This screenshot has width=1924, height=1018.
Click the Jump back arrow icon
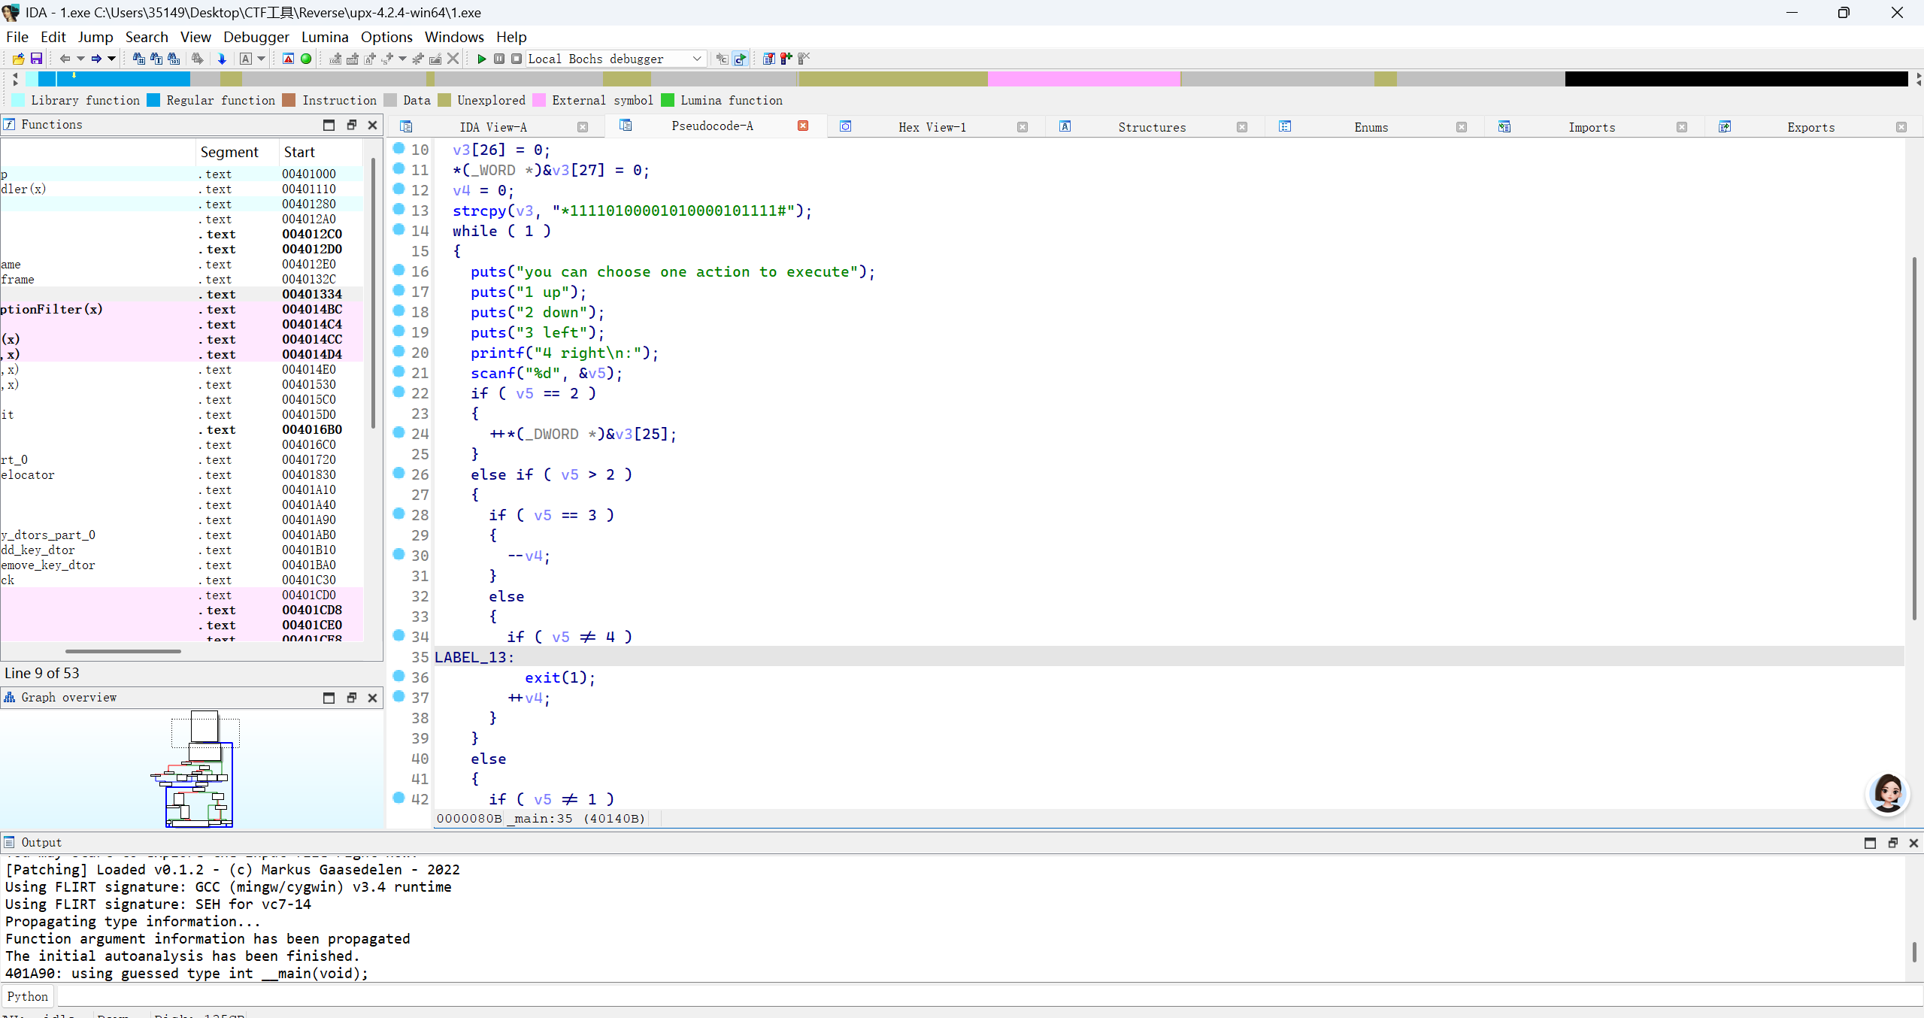(65, 59)
